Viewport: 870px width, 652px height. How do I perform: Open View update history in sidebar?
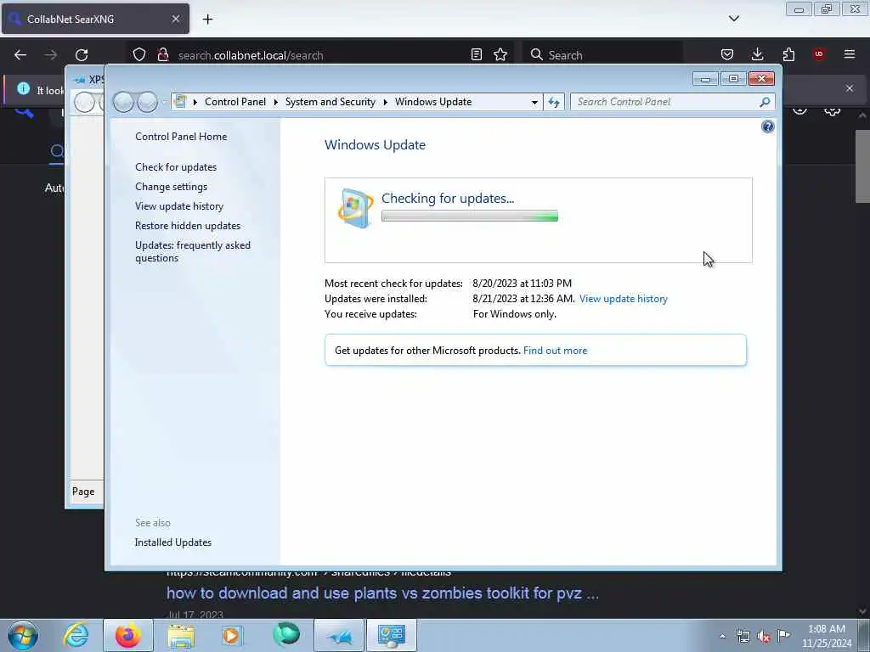tap(179, 206)
